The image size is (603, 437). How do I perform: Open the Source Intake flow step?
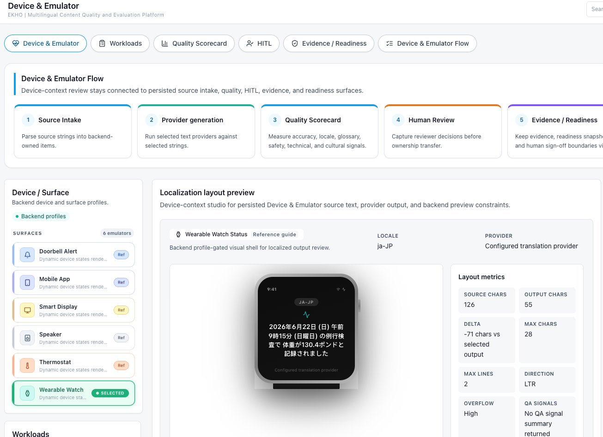[73, 132]
